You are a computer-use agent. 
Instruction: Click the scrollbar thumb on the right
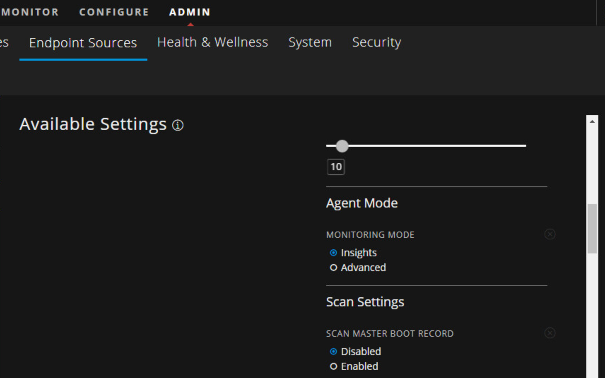591,226
